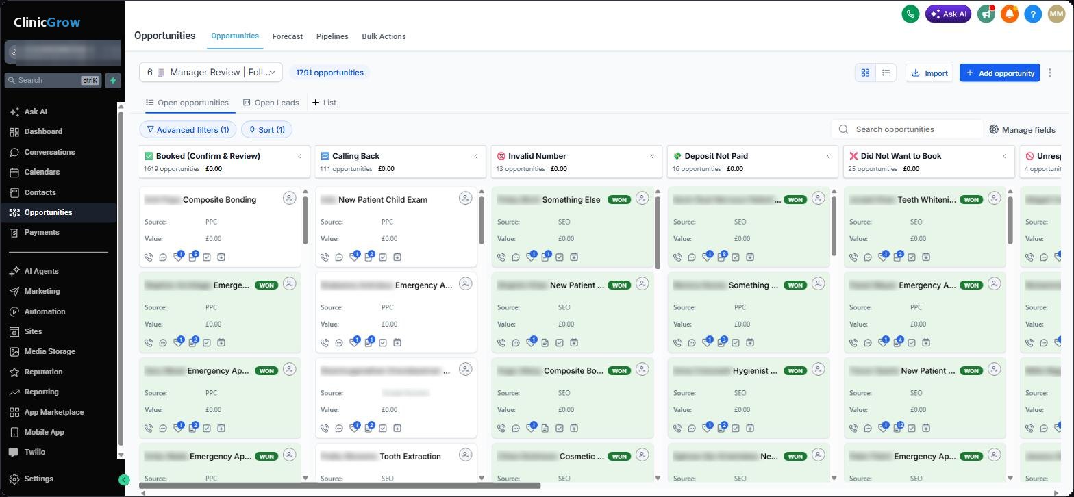Open the blue help question icon
The image size is (1074, 497).
tap(1033, 14)
